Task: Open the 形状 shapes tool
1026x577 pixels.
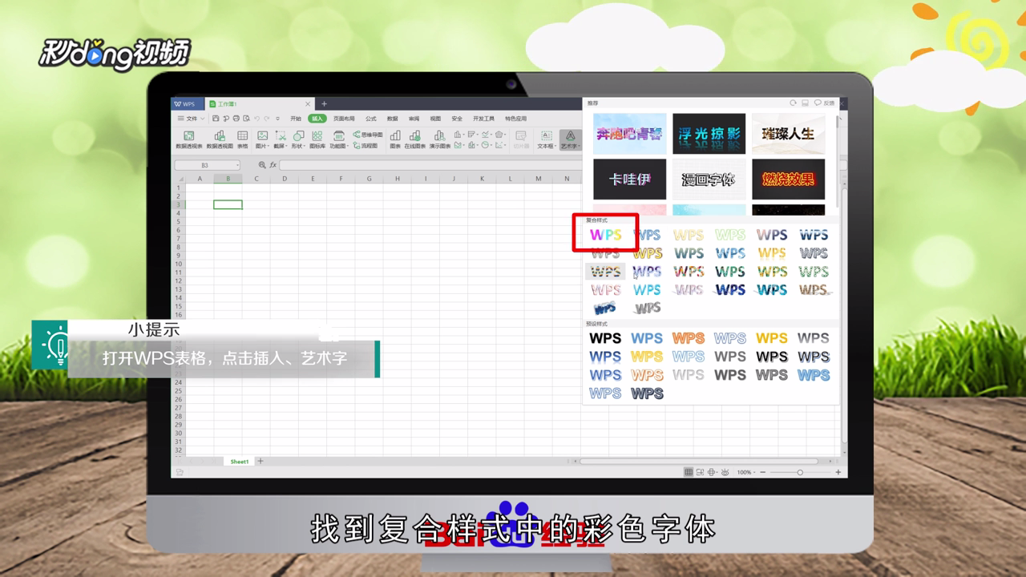Action: (298, 139)
